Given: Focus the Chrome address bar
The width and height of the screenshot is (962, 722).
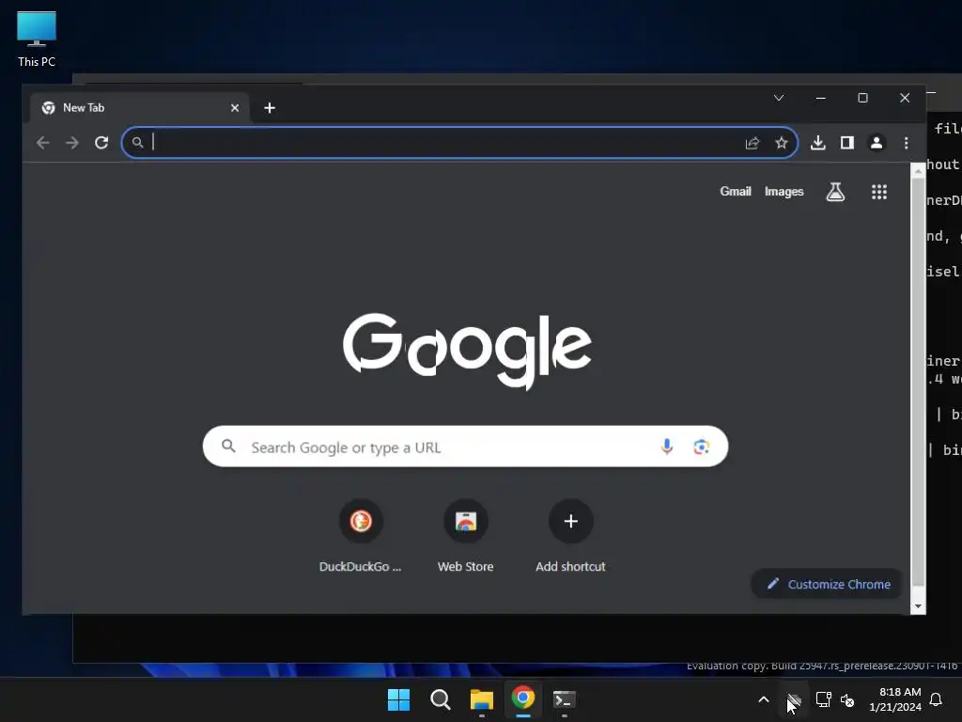Looking at the screenshot, I should 460,143.
